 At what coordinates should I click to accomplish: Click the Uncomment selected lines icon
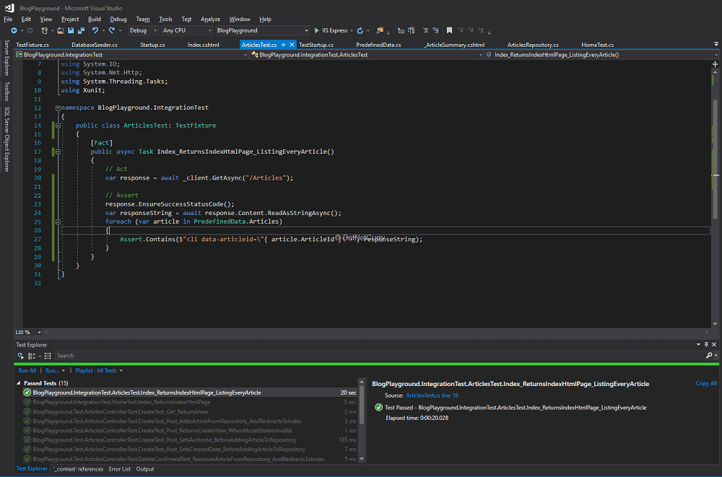coord(435,30)
